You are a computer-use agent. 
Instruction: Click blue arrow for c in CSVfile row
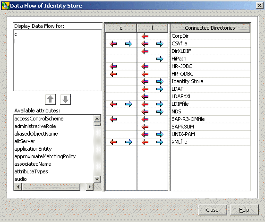tap(128, 43)
